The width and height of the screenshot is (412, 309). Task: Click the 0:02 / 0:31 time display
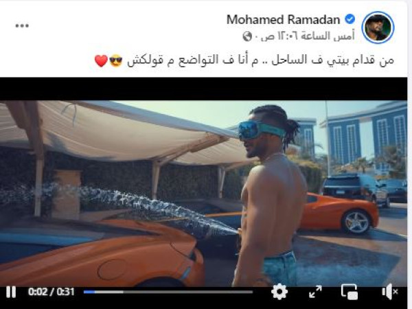(x=51, y=292)
